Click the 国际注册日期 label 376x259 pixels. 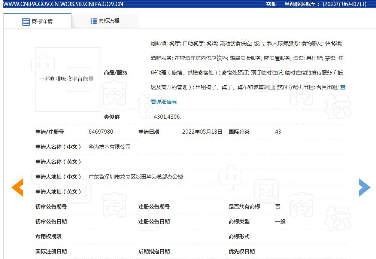(x=51, y=252)
